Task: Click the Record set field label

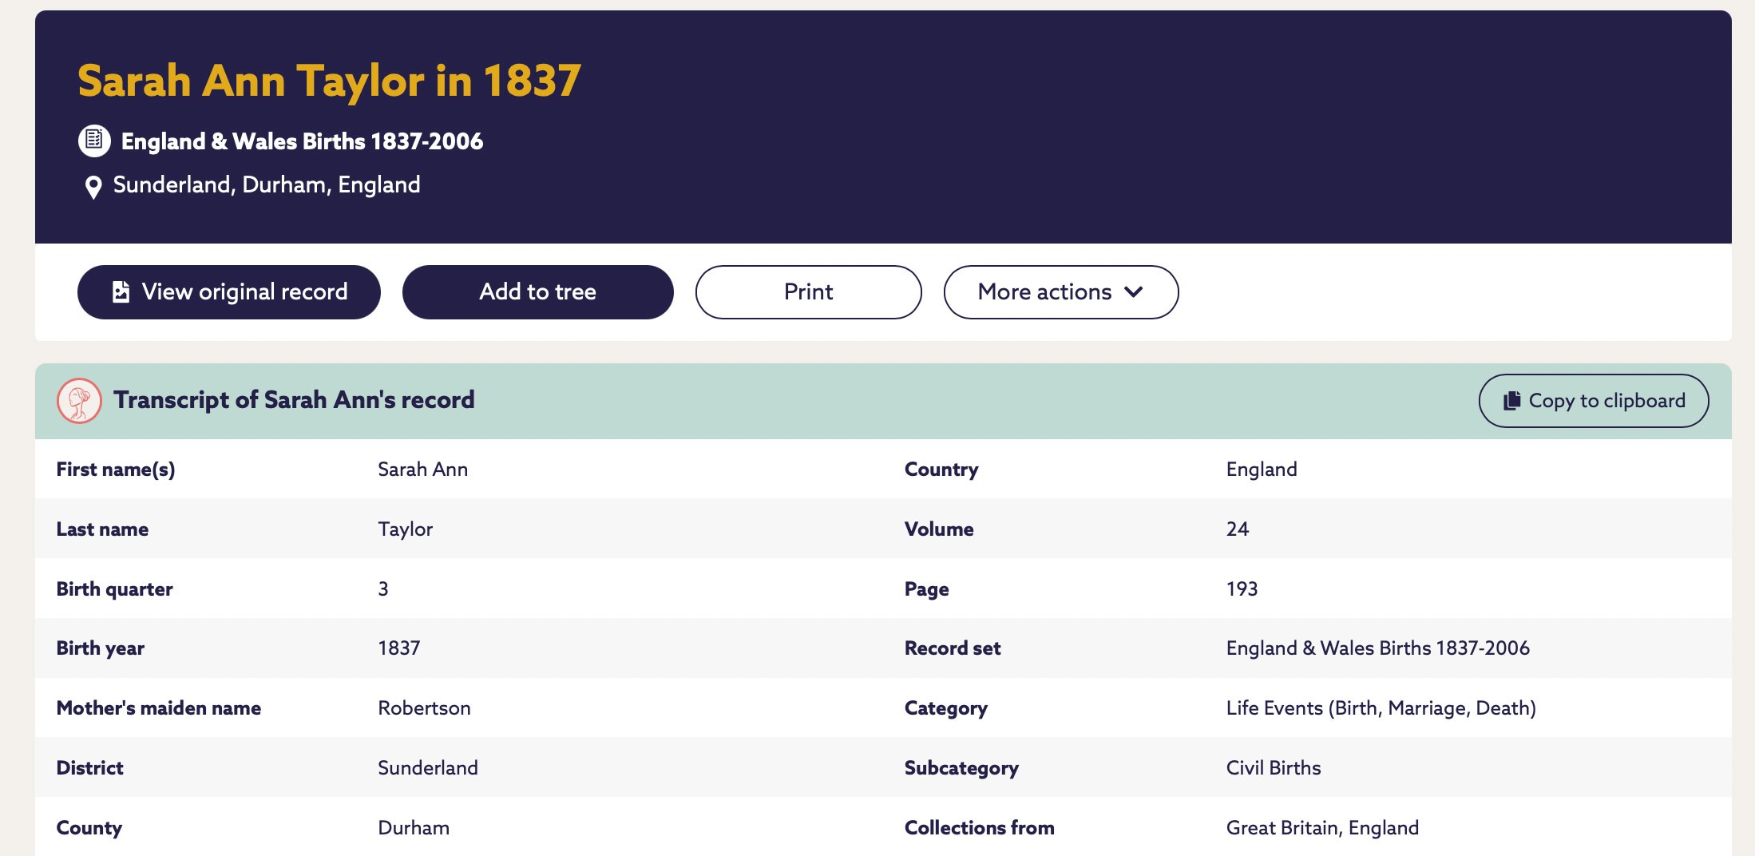Action: point(953,648)
